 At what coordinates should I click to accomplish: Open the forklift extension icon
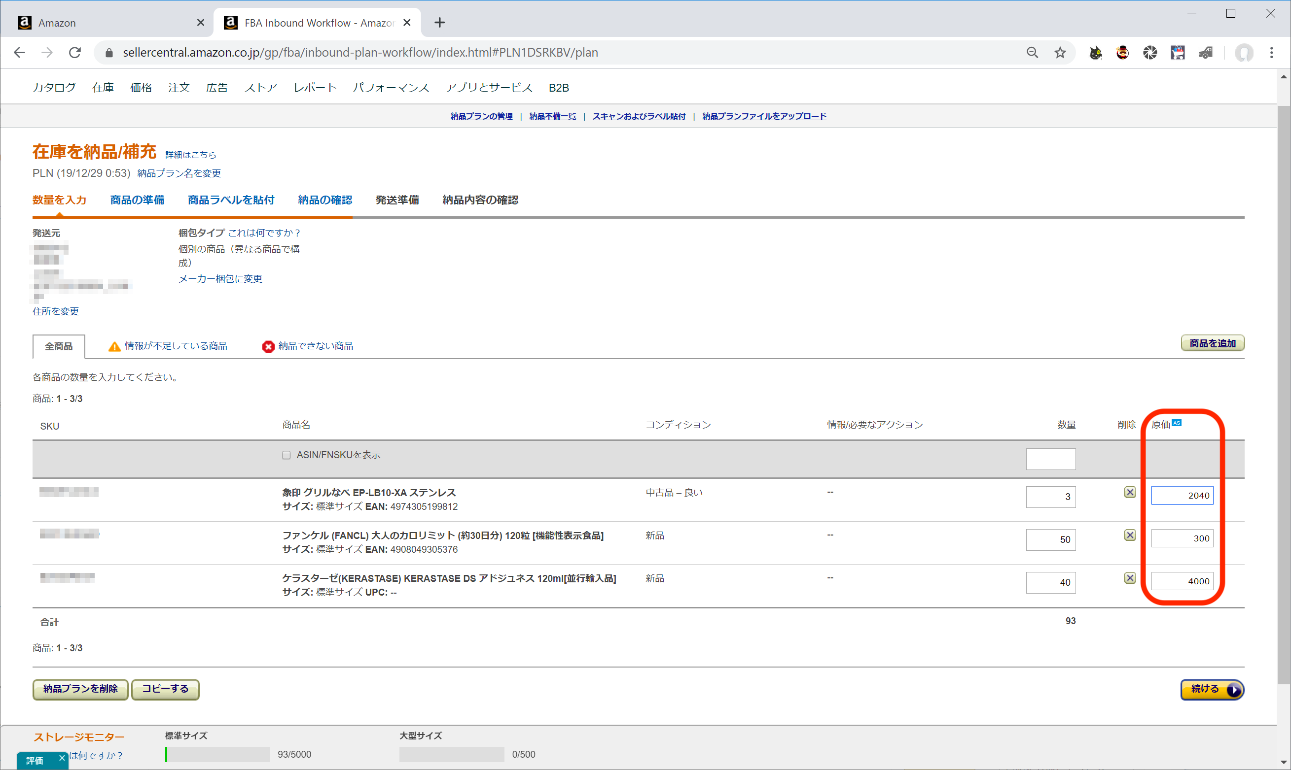pos(1205,52)
